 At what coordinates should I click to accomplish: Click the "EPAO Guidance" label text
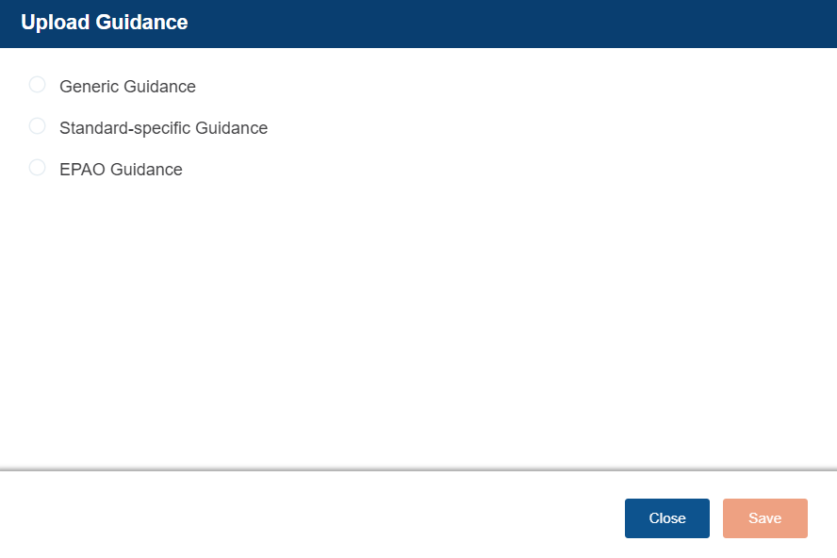click(x=121, y=170)
